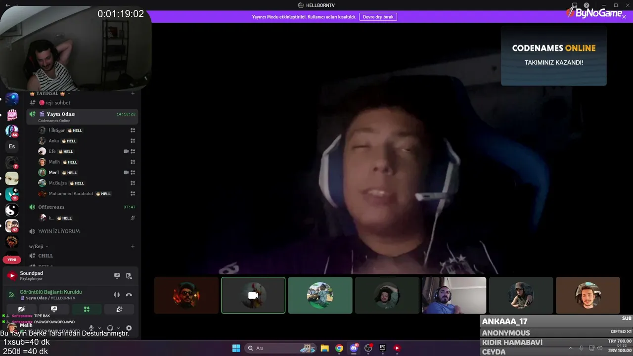Click the activity icon beside ! İhtiyar
The image size is (633, 356).
coord(133,131)
